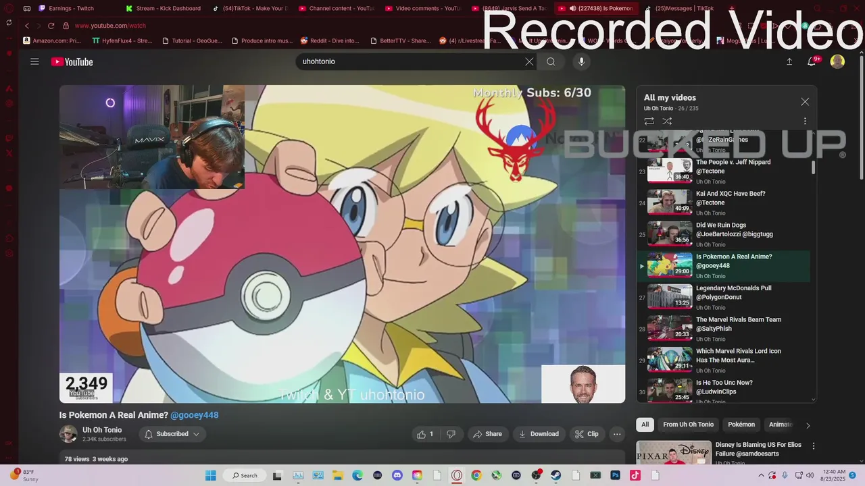Play Legendary McDonalds Pull video
Image resolution: width=865 pixels, height=486 pixels.
click(x=723, y=298)
